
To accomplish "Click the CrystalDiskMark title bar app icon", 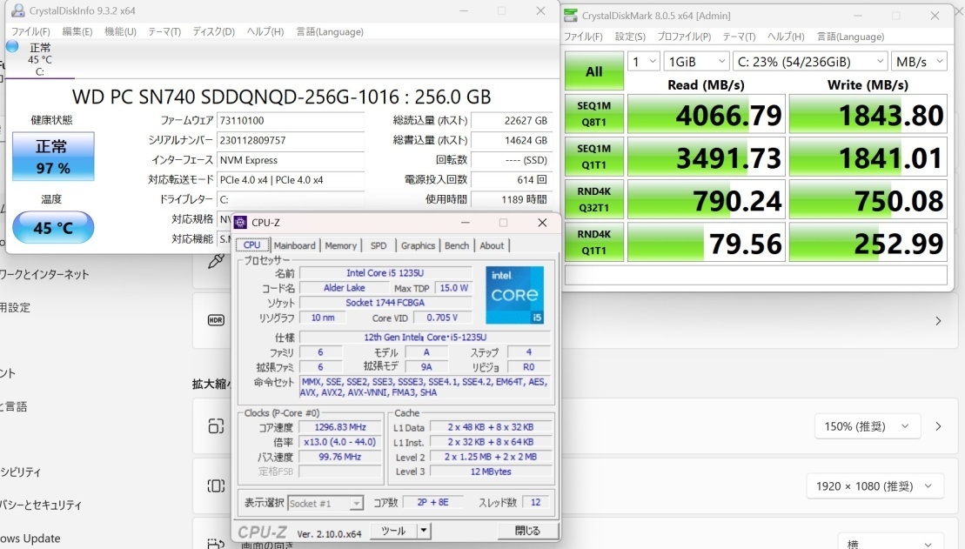I will point(571,16).
